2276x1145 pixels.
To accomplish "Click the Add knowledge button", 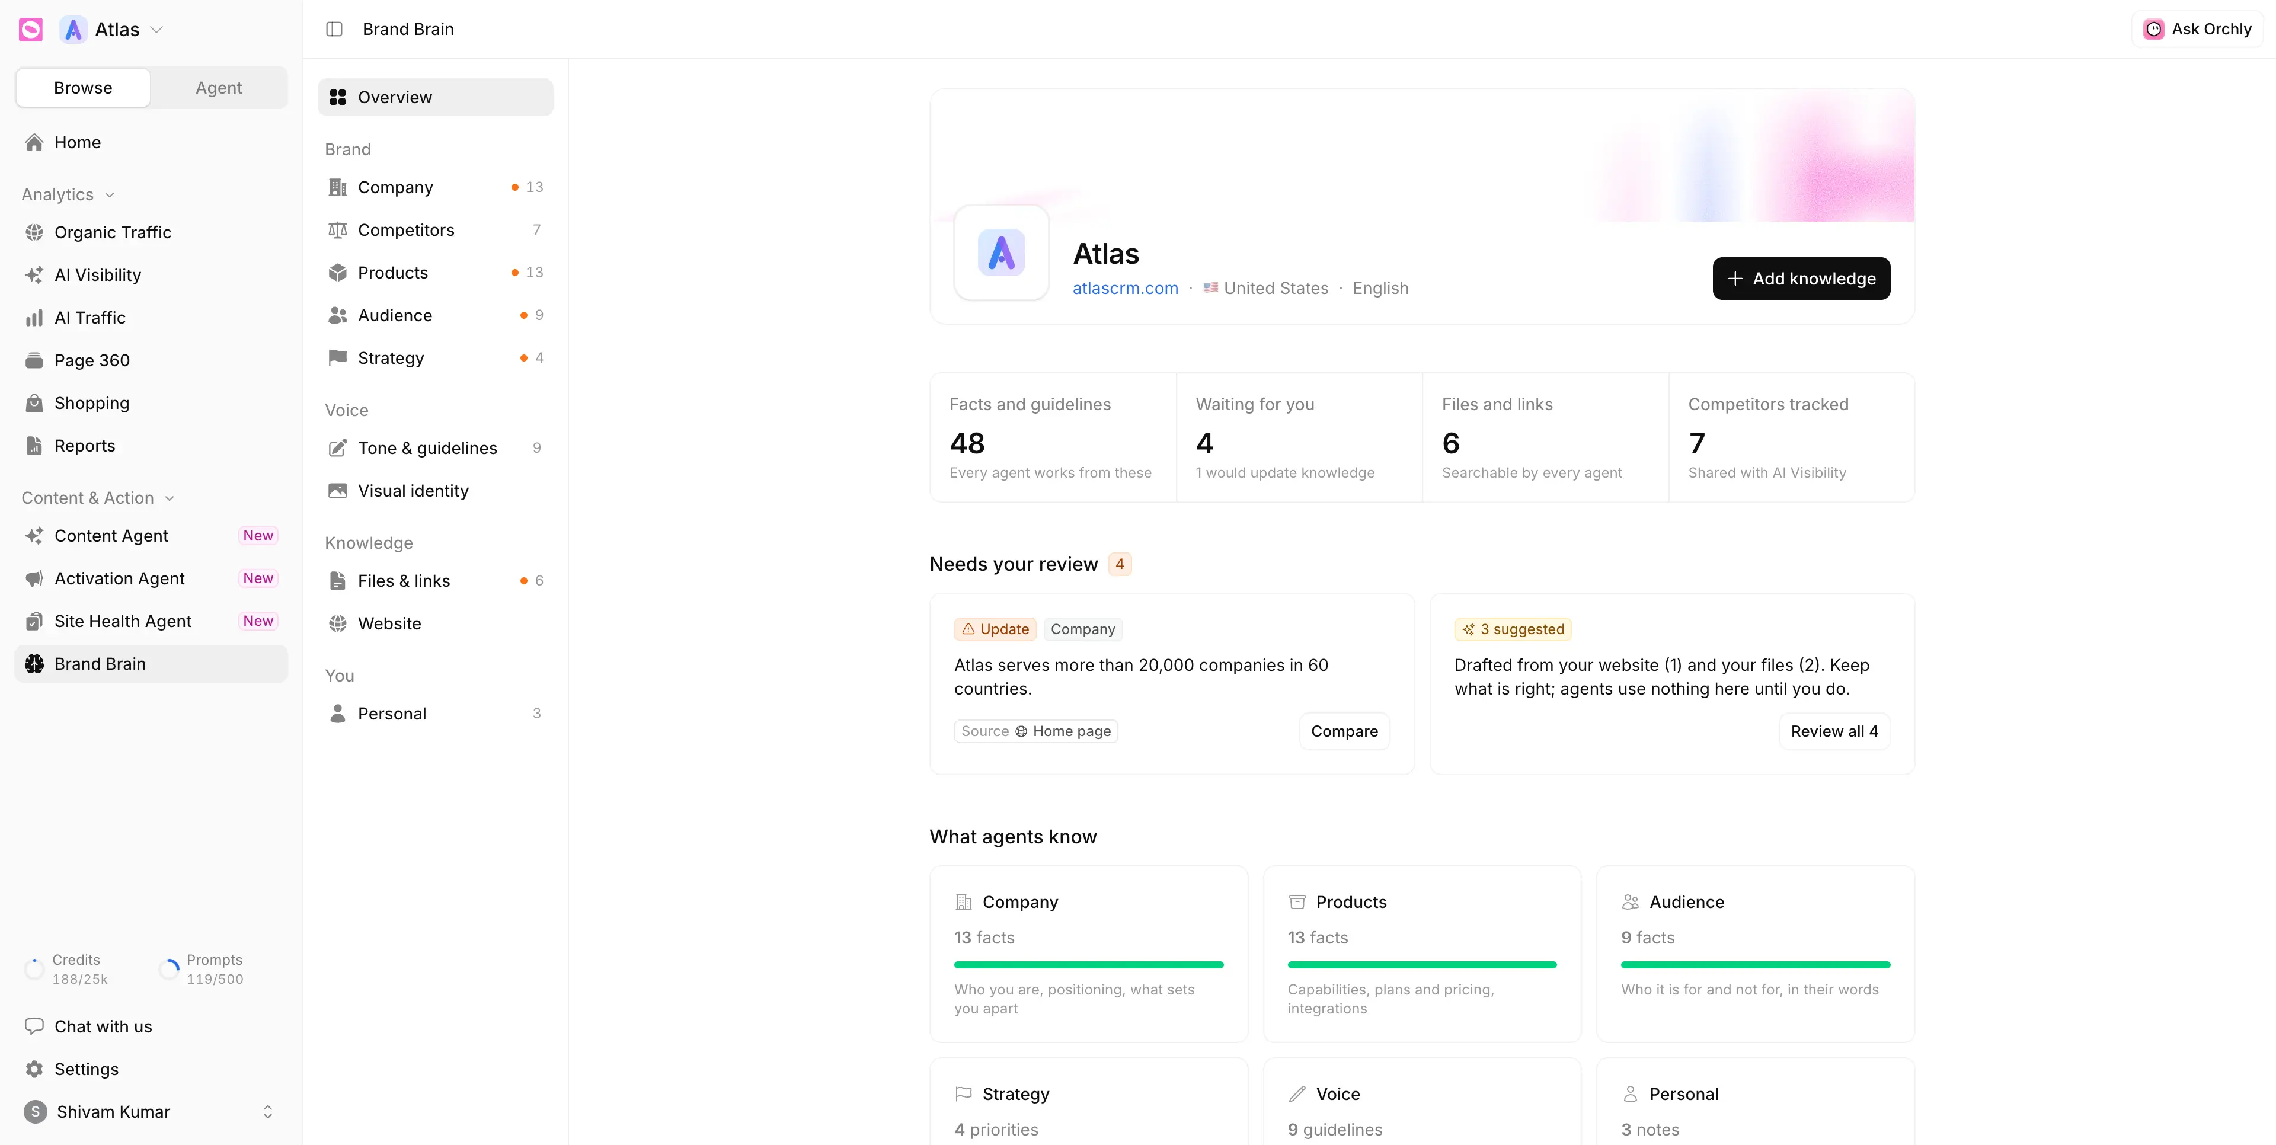I will [x=1801, y=279].
